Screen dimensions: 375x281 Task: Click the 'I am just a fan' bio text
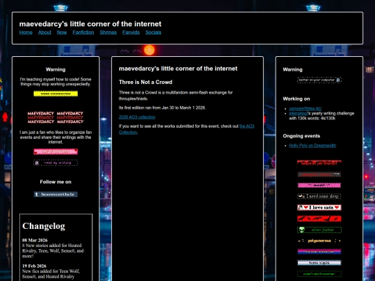[x=56, y=137]
